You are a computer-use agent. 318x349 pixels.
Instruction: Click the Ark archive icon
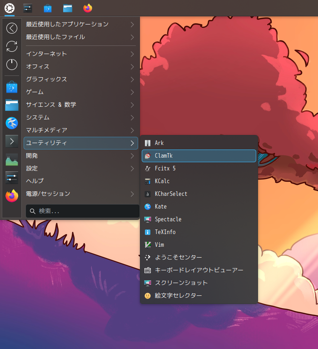click(148, 143)
